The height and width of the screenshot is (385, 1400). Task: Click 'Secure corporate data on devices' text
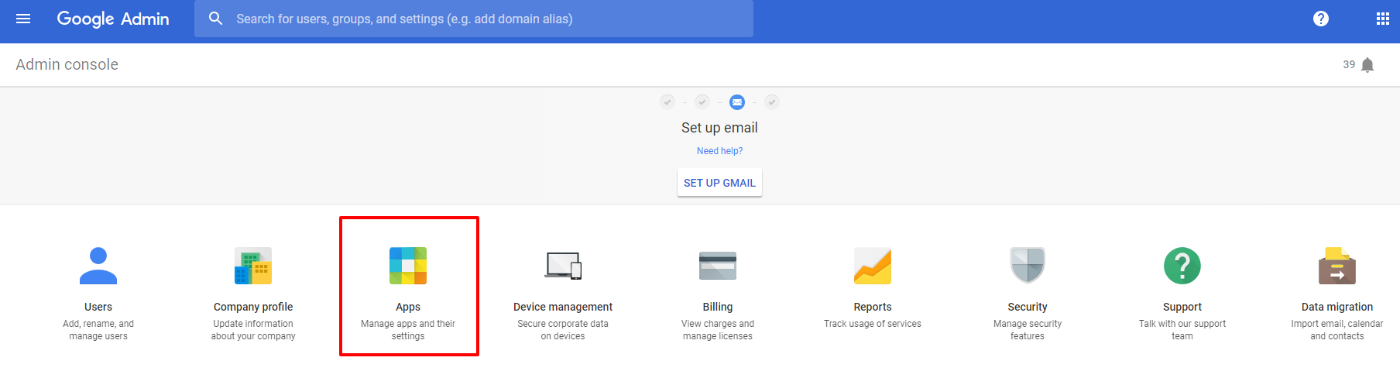pyautogui.click(x=563, y=330)
